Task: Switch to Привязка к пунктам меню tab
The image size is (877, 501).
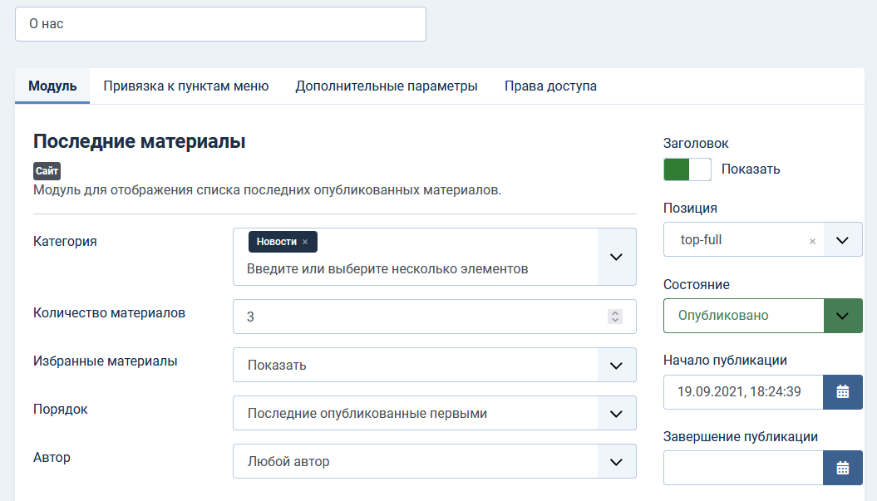Action: tap(186, 86)
